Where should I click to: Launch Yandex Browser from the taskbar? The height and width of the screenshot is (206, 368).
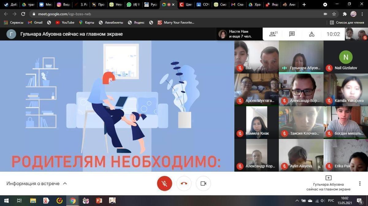point(46,201)
